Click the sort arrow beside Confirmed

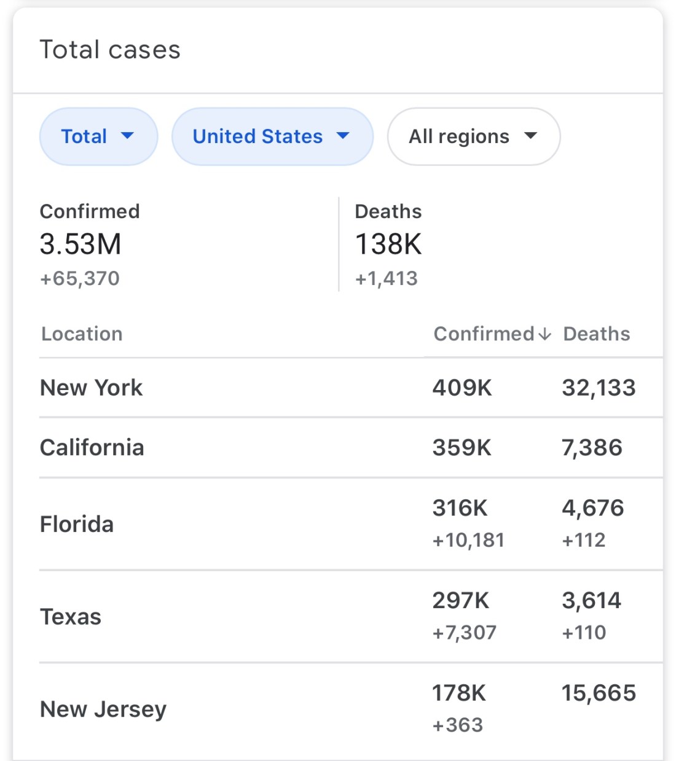point(544,334)
